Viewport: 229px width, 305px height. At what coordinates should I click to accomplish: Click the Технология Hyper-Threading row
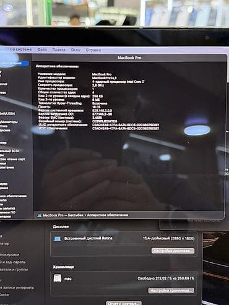click(x=72, y=103)
